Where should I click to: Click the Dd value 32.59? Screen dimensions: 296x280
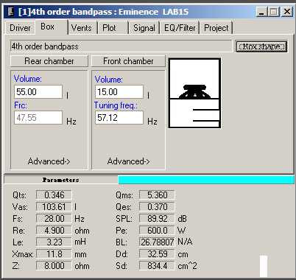point(157,254)
